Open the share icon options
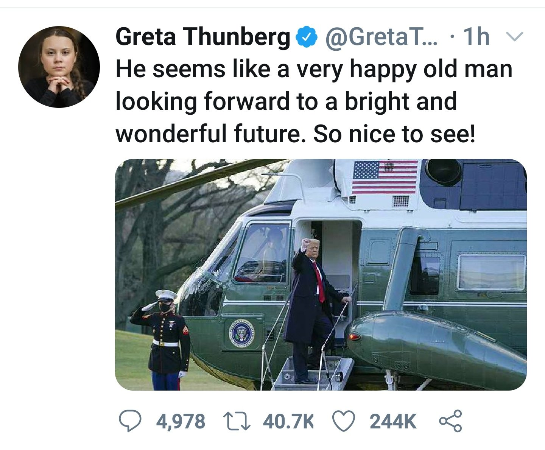 point(450,421)
